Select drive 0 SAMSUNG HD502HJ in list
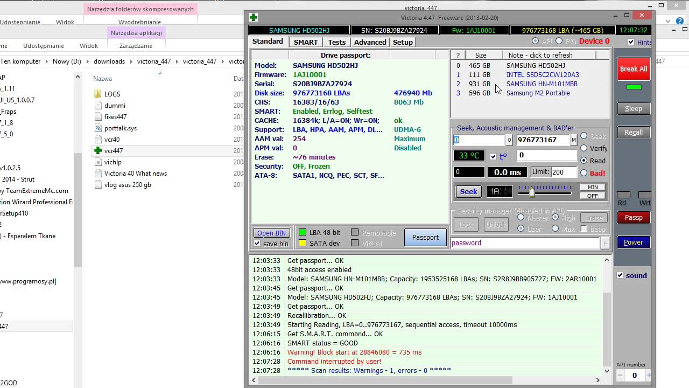The height and width of the screenshot is (388, 689). (530, 66)
